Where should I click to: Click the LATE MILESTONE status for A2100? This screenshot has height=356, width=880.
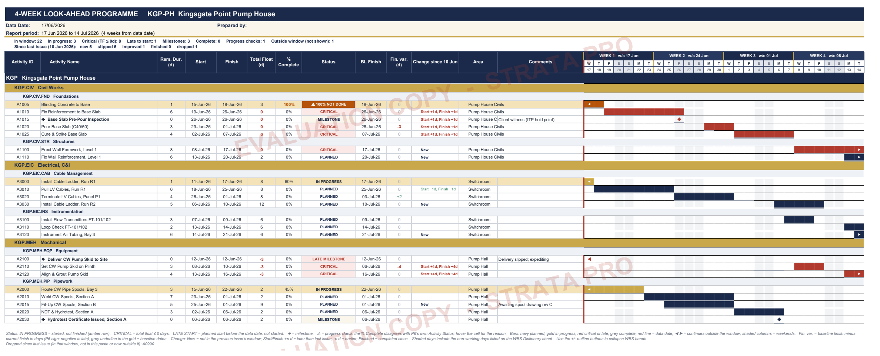[x=329, y=259]
